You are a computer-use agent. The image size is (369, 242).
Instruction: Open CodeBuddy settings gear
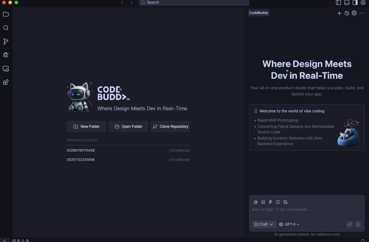(x=354, y=13)
